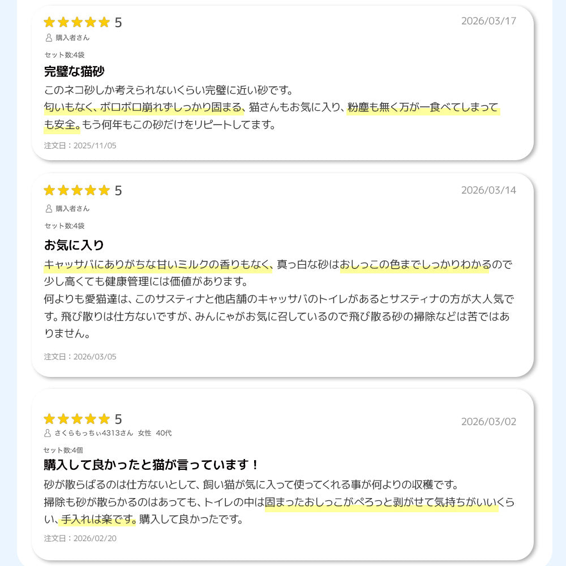The height and width of the screenshot is (566, 566).
Task: Click the 2026/03/02 review date
Action: tap(488, 422)
